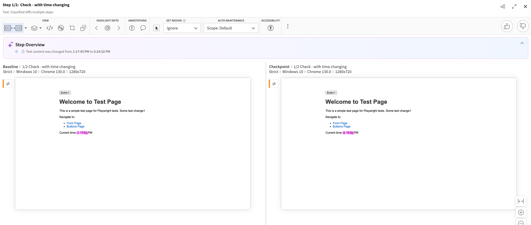Go to previous highlighted diff
531x225 pixels.
click(96, 28)
